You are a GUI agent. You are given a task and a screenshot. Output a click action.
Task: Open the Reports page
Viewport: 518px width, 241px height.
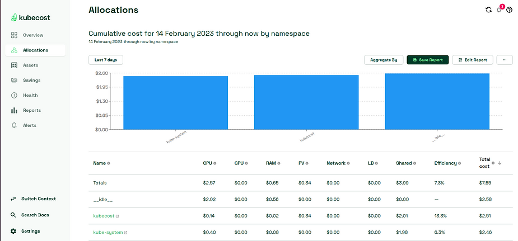[32, 111]
